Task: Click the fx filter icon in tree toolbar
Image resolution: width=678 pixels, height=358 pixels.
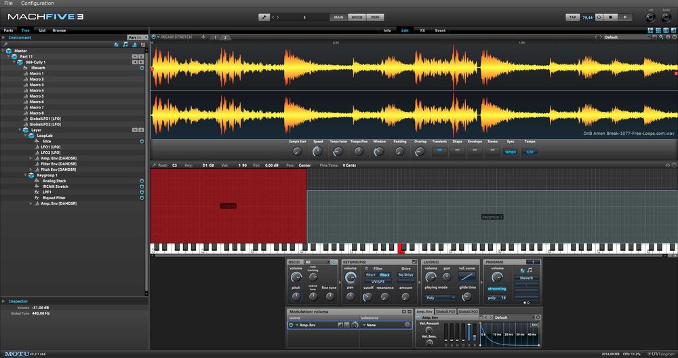Action: tap(117, 45)
